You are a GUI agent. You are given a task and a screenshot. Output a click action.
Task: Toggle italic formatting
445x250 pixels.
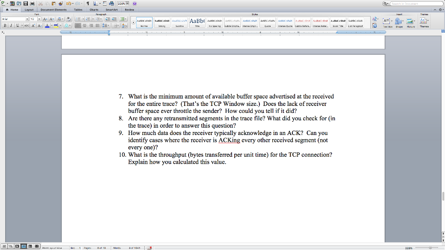(x=11, y=26)
